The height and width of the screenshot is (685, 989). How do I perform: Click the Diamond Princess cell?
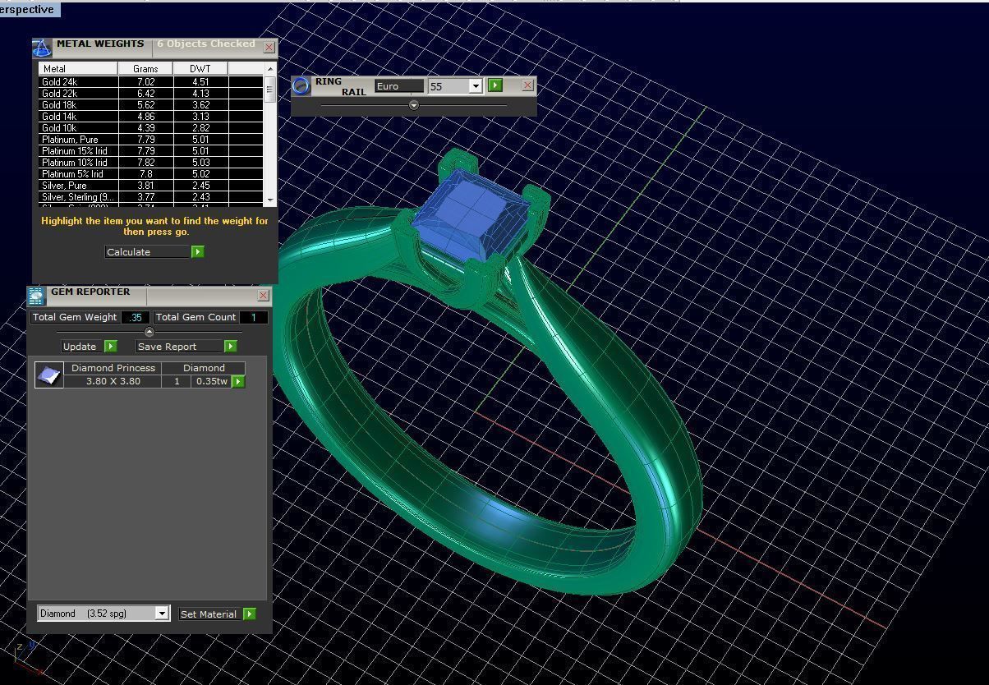(113, 368)
